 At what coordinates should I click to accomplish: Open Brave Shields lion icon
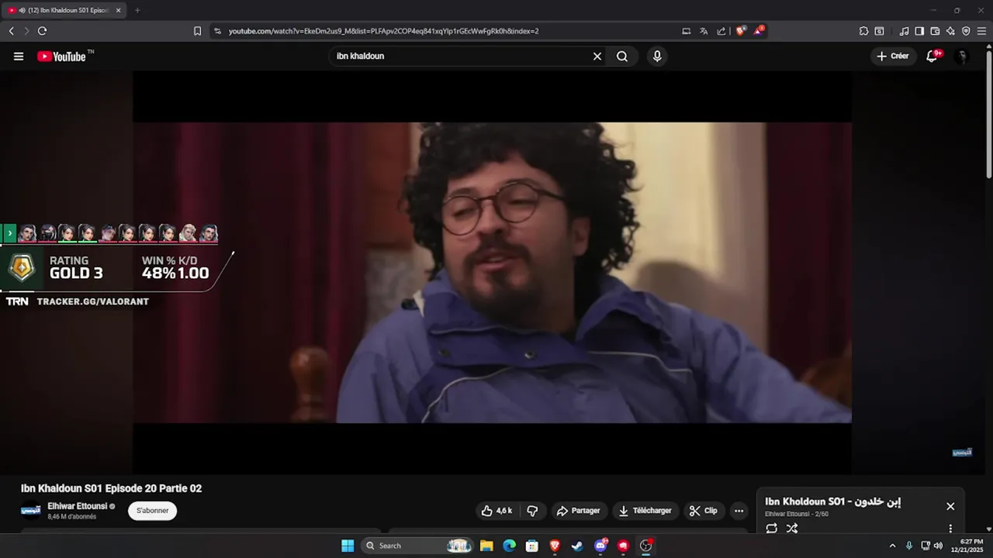[x=740, y=31]
